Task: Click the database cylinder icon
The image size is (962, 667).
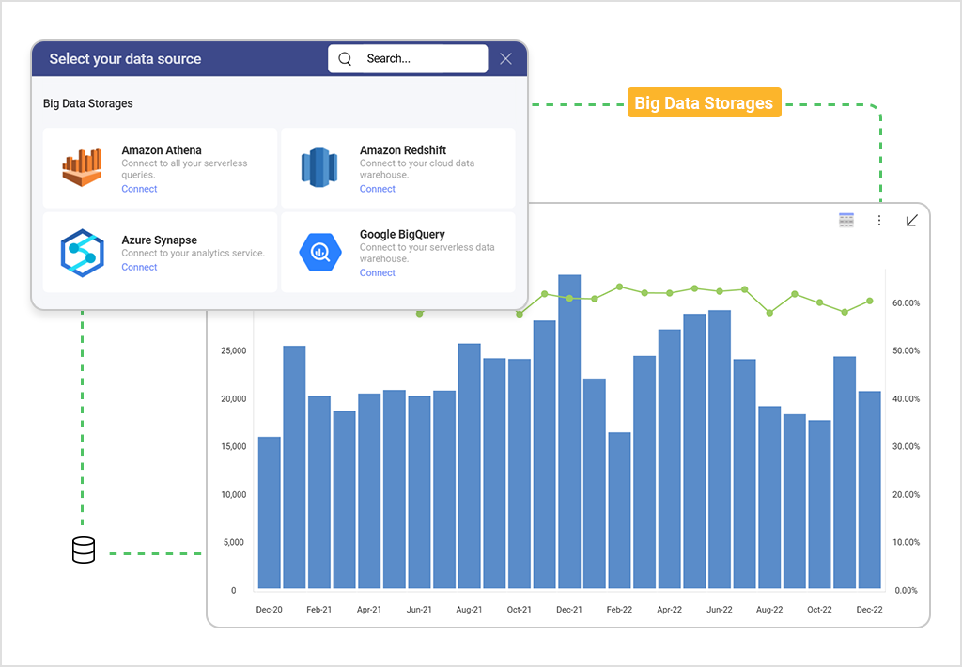Action: [84, 550]
